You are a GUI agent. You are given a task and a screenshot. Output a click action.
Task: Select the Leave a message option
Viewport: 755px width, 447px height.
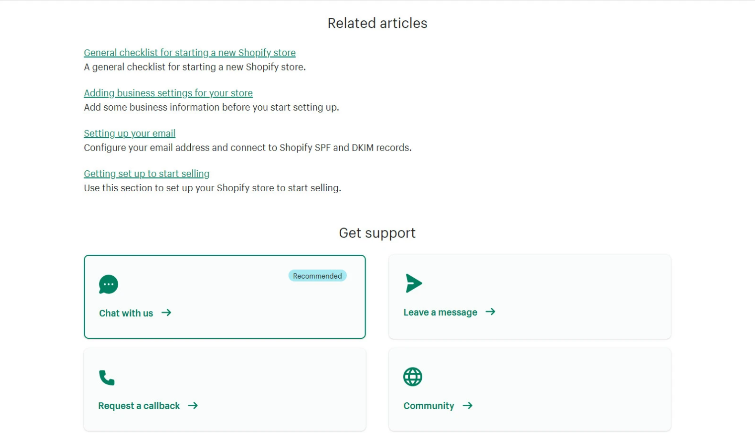[440, 312]
